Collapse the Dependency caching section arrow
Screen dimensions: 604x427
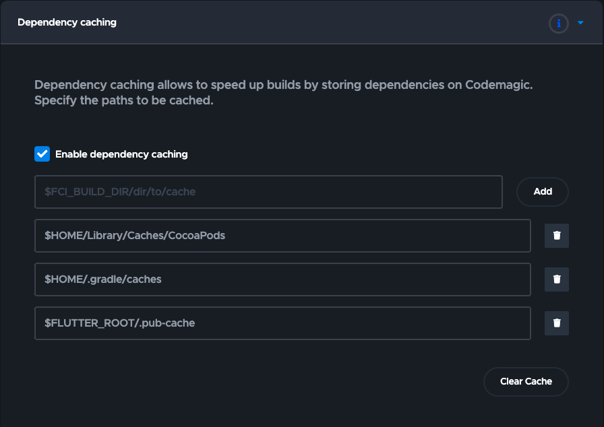[580, 23]
